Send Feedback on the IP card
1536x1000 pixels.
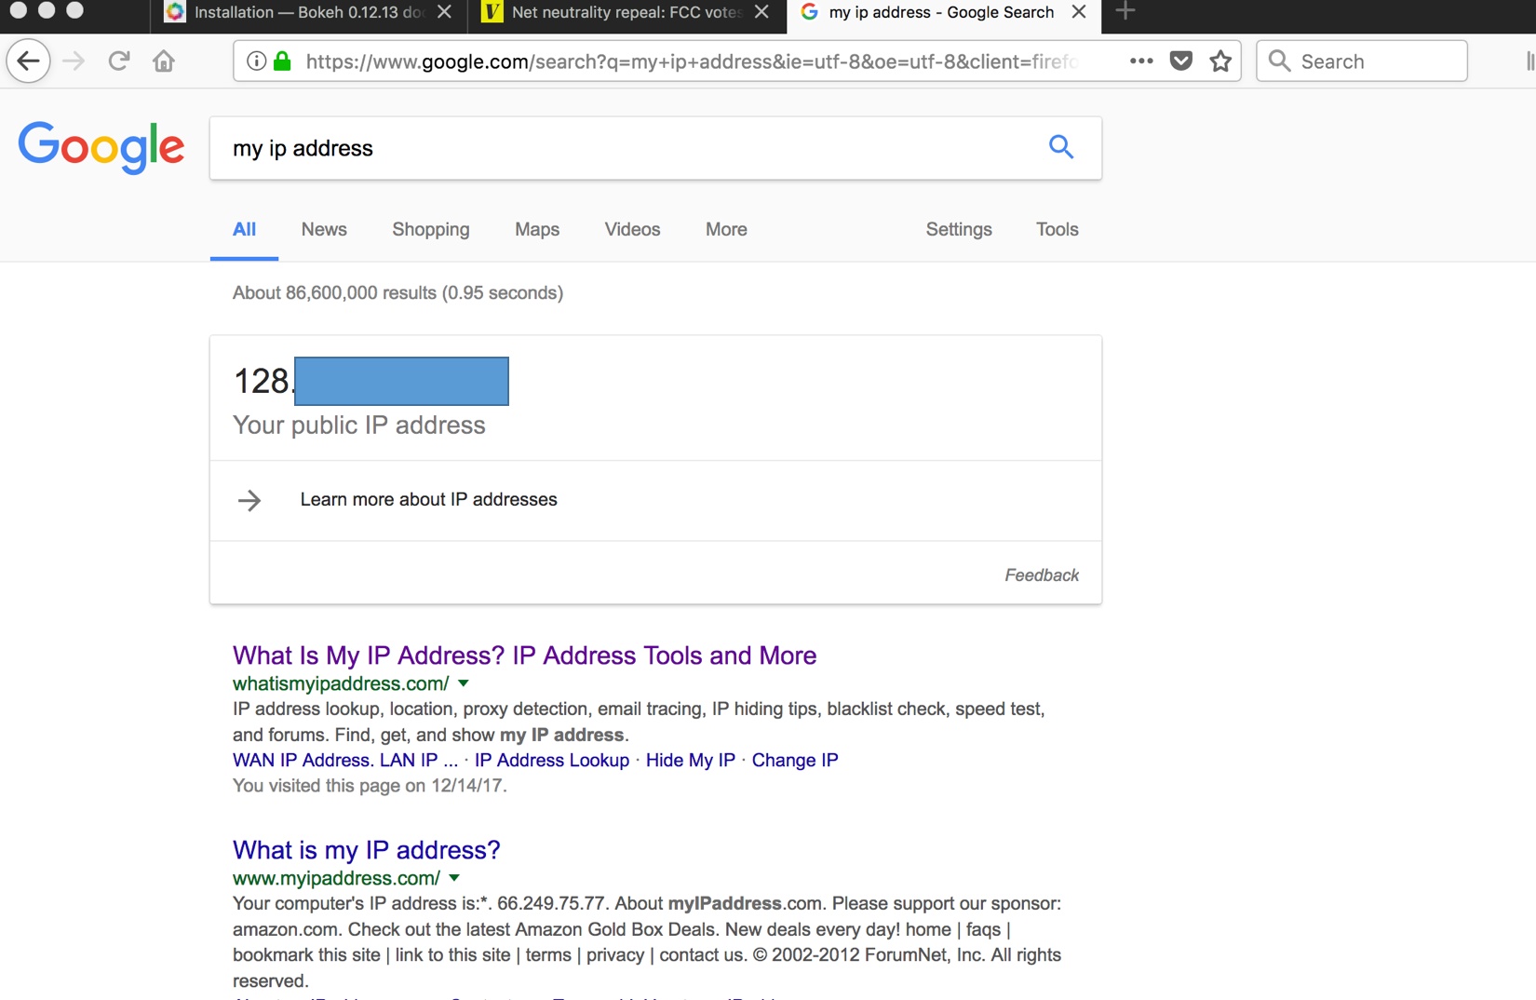click(x=1041, y=575)
